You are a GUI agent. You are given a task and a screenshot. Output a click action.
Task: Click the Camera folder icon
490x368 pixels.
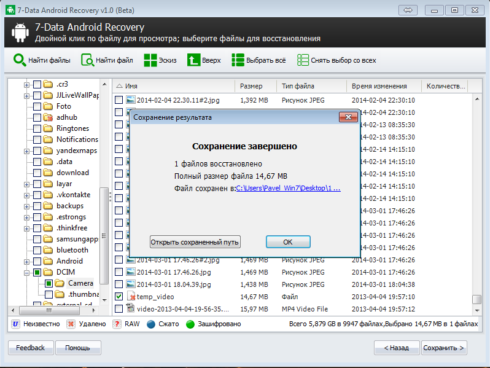click(x=60, y=283)
